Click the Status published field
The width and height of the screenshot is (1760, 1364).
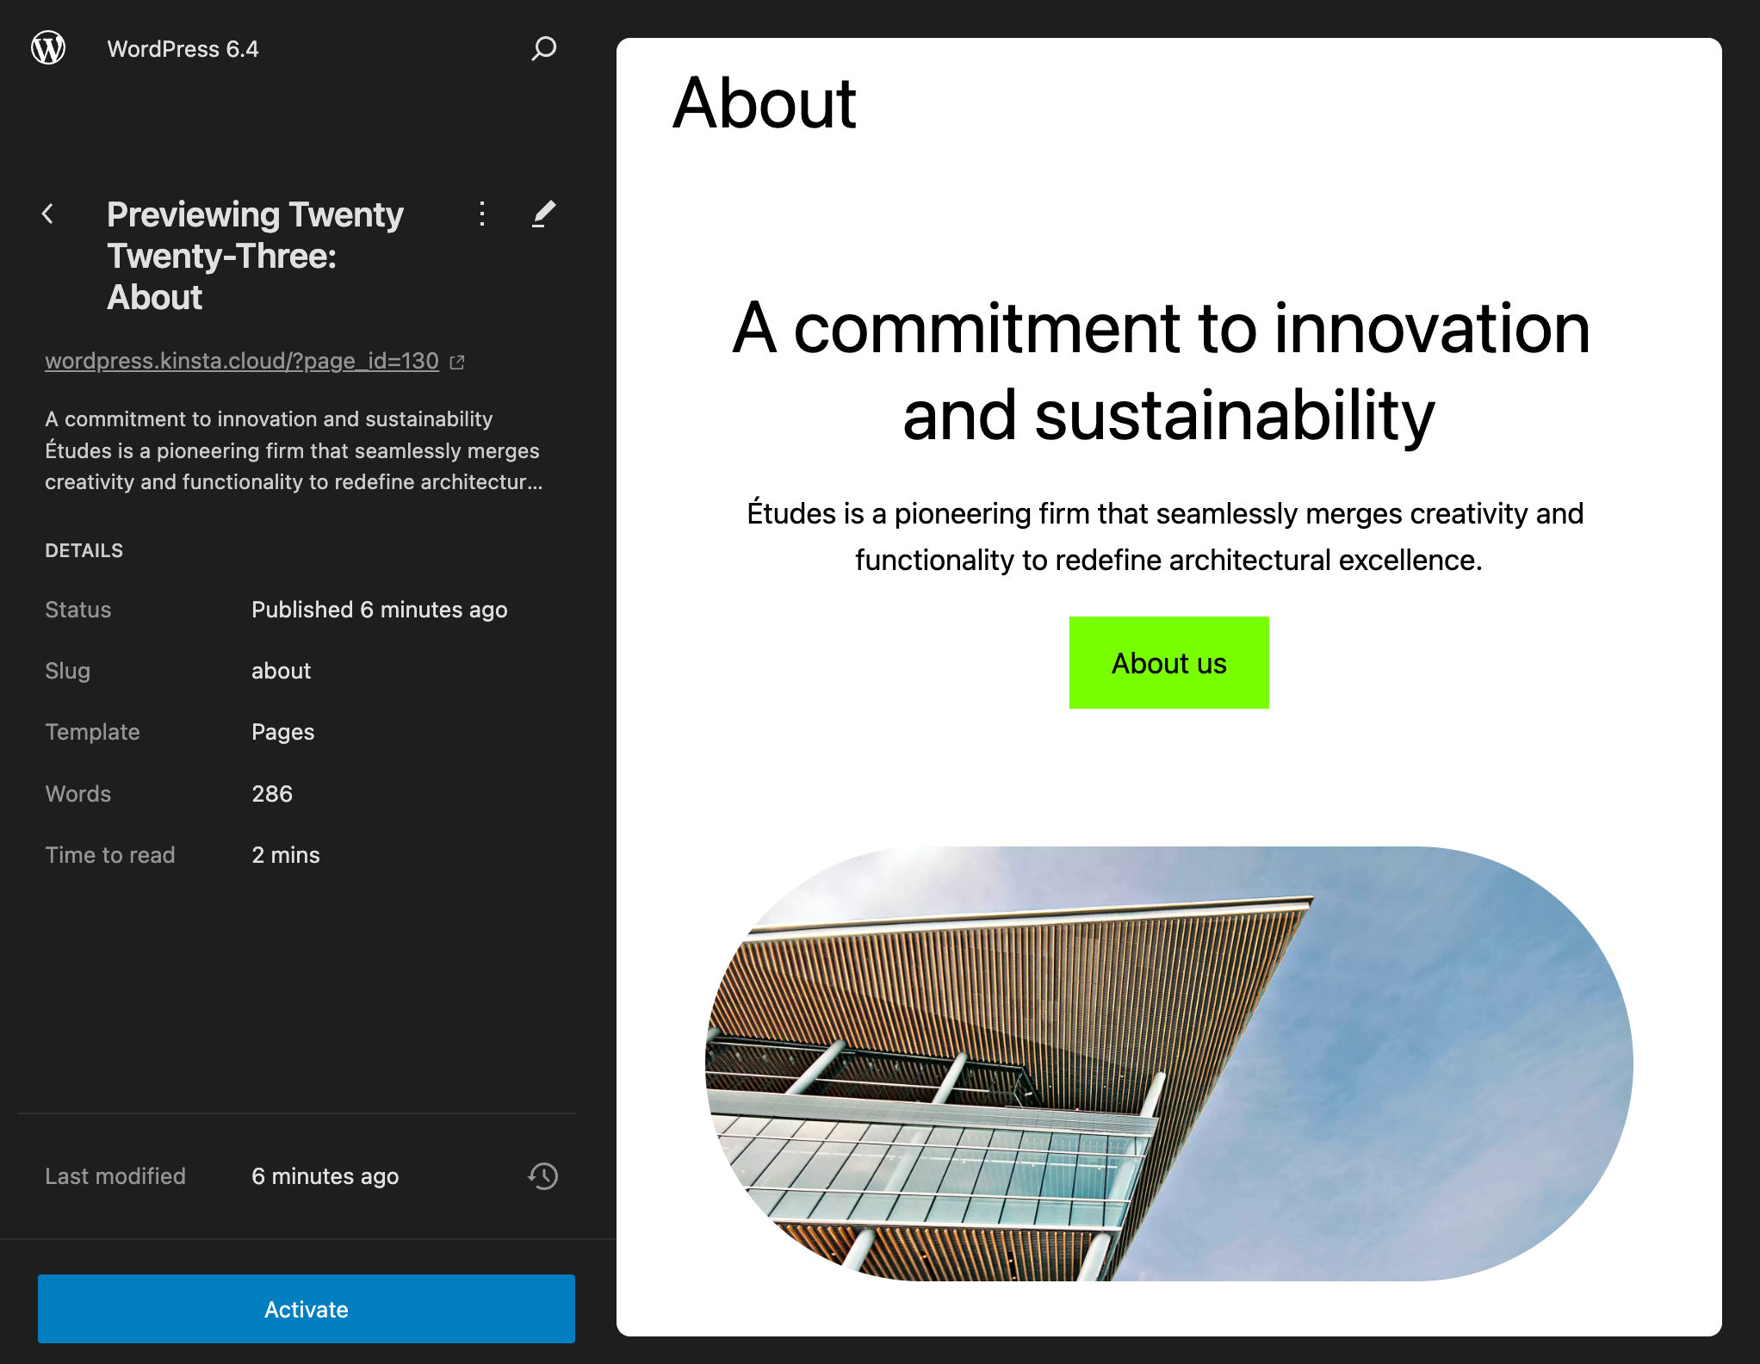[377, 610]
